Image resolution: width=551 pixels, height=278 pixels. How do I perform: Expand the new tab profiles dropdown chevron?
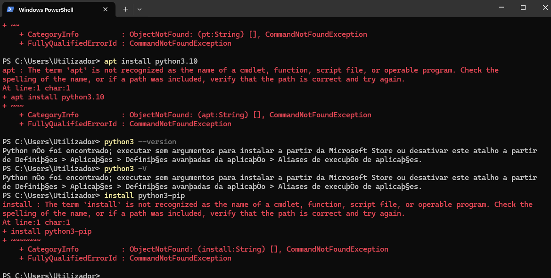(140, 9)
